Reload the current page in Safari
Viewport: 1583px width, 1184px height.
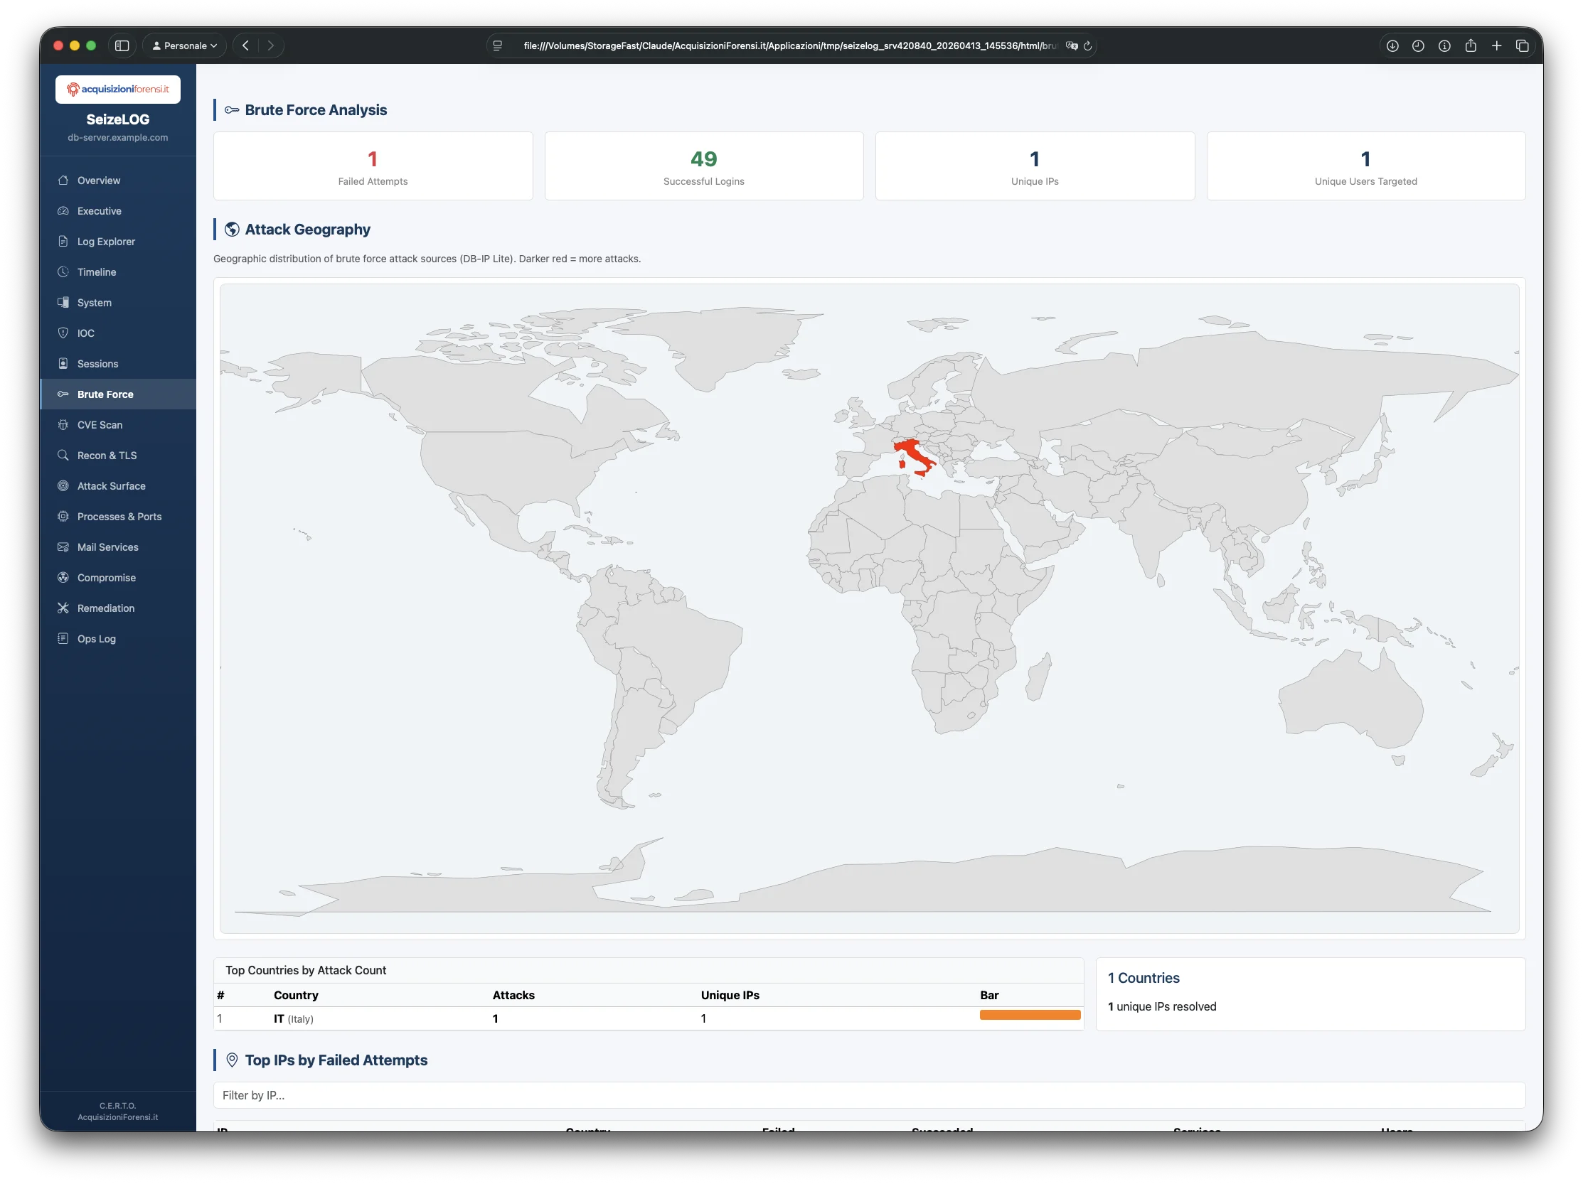[x=1089, y=45]
